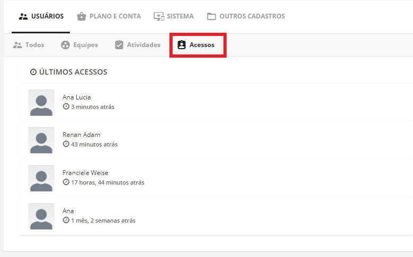Open the USUÁRIOS main tab

tap(47, 16)
